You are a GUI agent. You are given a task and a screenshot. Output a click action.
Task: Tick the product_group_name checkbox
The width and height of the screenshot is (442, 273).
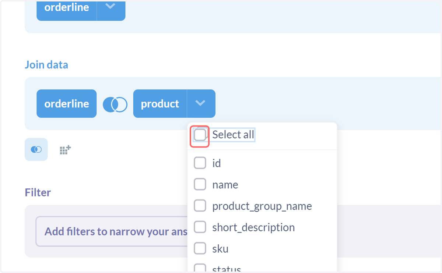(200, 206)
